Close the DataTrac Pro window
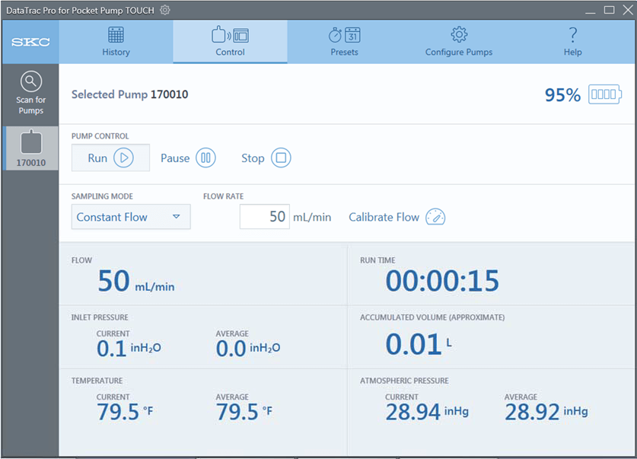 tap(628, 10)
